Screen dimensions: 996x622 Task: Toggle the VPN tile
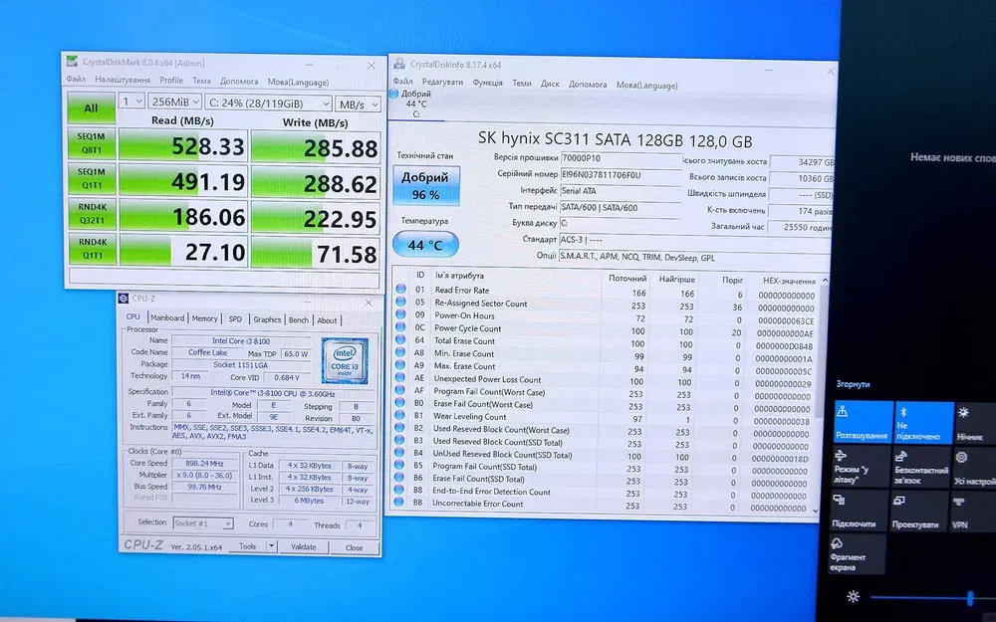coord(973,511)
